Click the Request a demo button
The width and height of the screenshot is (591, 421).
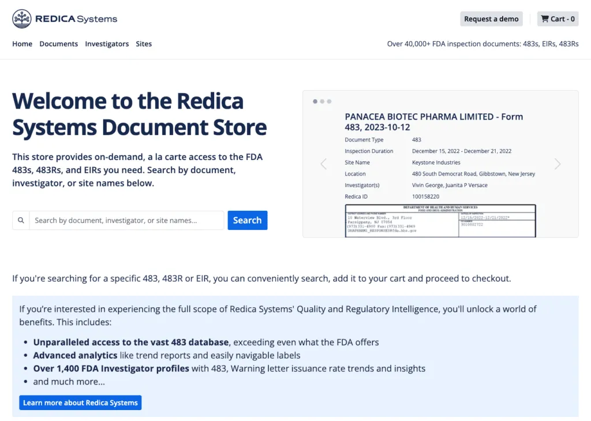492,19
